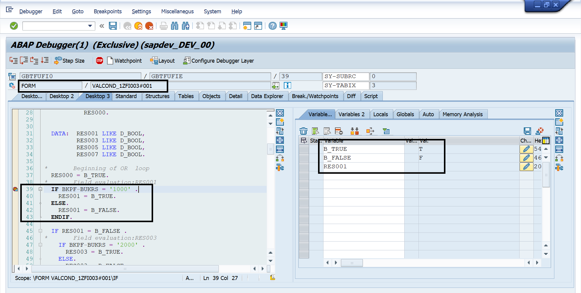Toggle the breakpoint at line 39

pyautogui.click(x=15, y=189)
